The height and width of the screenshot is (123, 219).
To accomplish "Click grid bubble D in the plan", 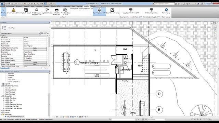I will tap(159, 94).
